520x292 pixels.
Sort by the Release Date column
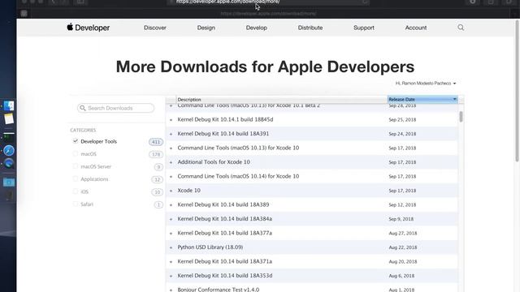point(422,99)
